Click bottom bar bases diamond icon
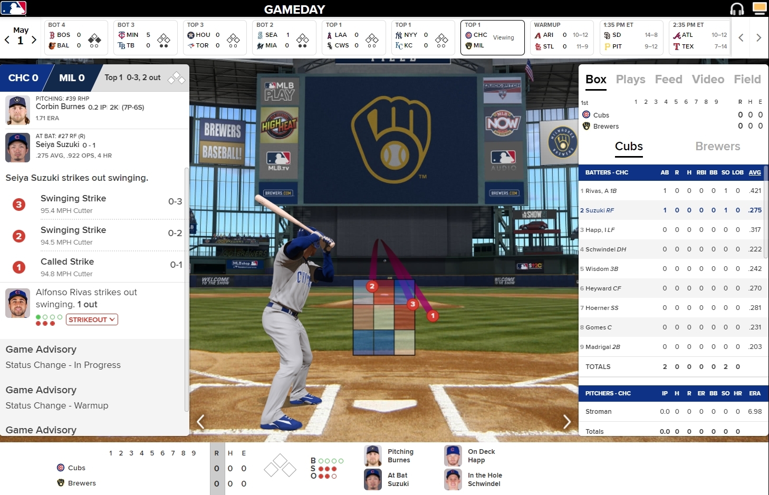Screen dimensions: 769x495 (x=280, y=465)
